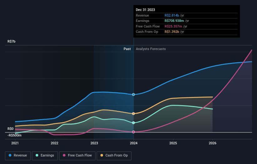This screenshot has width=257, height=164.
Task: Click the R$2.814b Revenue tooltip value
Action: tap(172, 15)
